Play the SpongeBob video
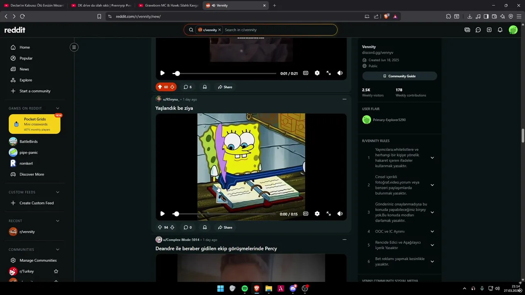 [x=162, y=214]
